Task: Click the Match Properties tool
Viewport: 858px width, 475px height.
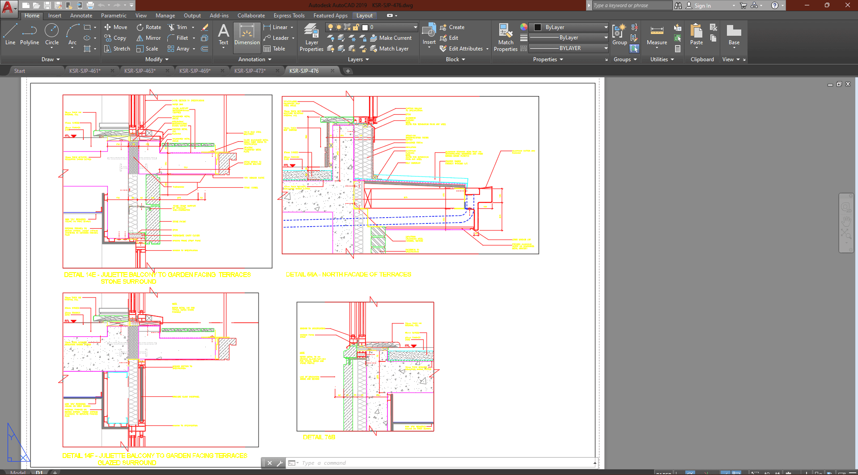Action: point(505,38)
